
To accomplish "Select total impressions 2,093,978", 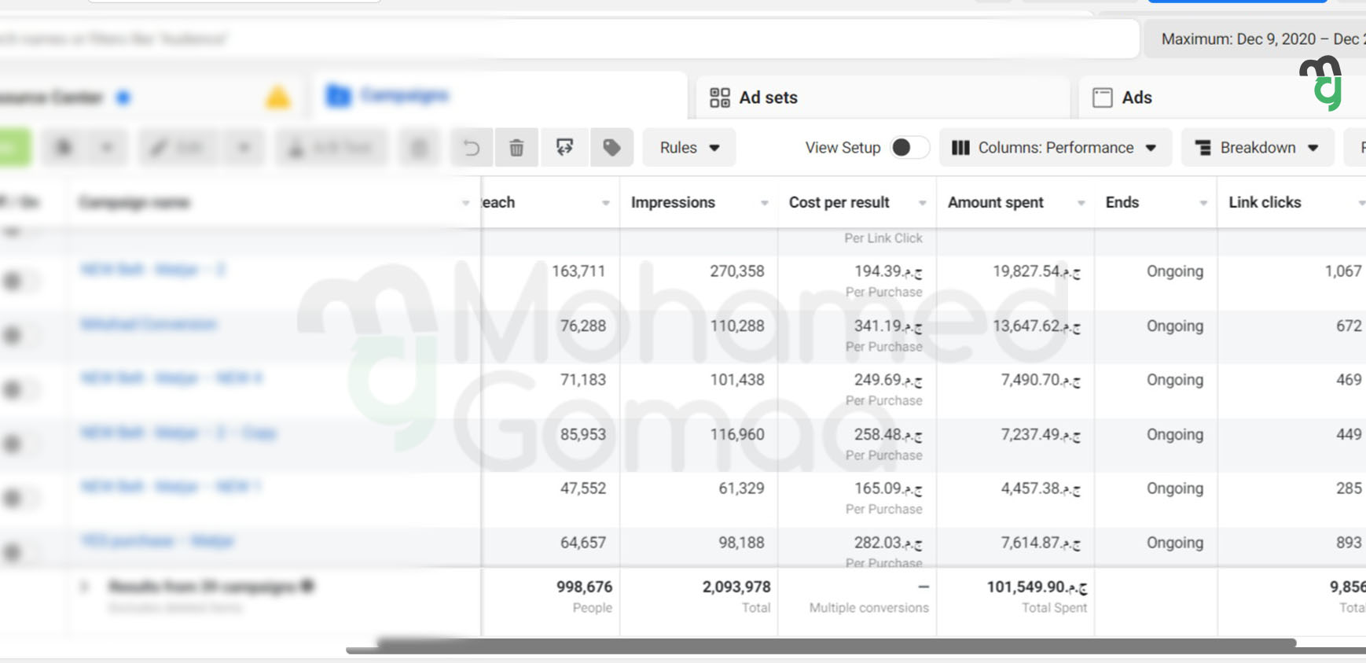I will coord(736,587).
